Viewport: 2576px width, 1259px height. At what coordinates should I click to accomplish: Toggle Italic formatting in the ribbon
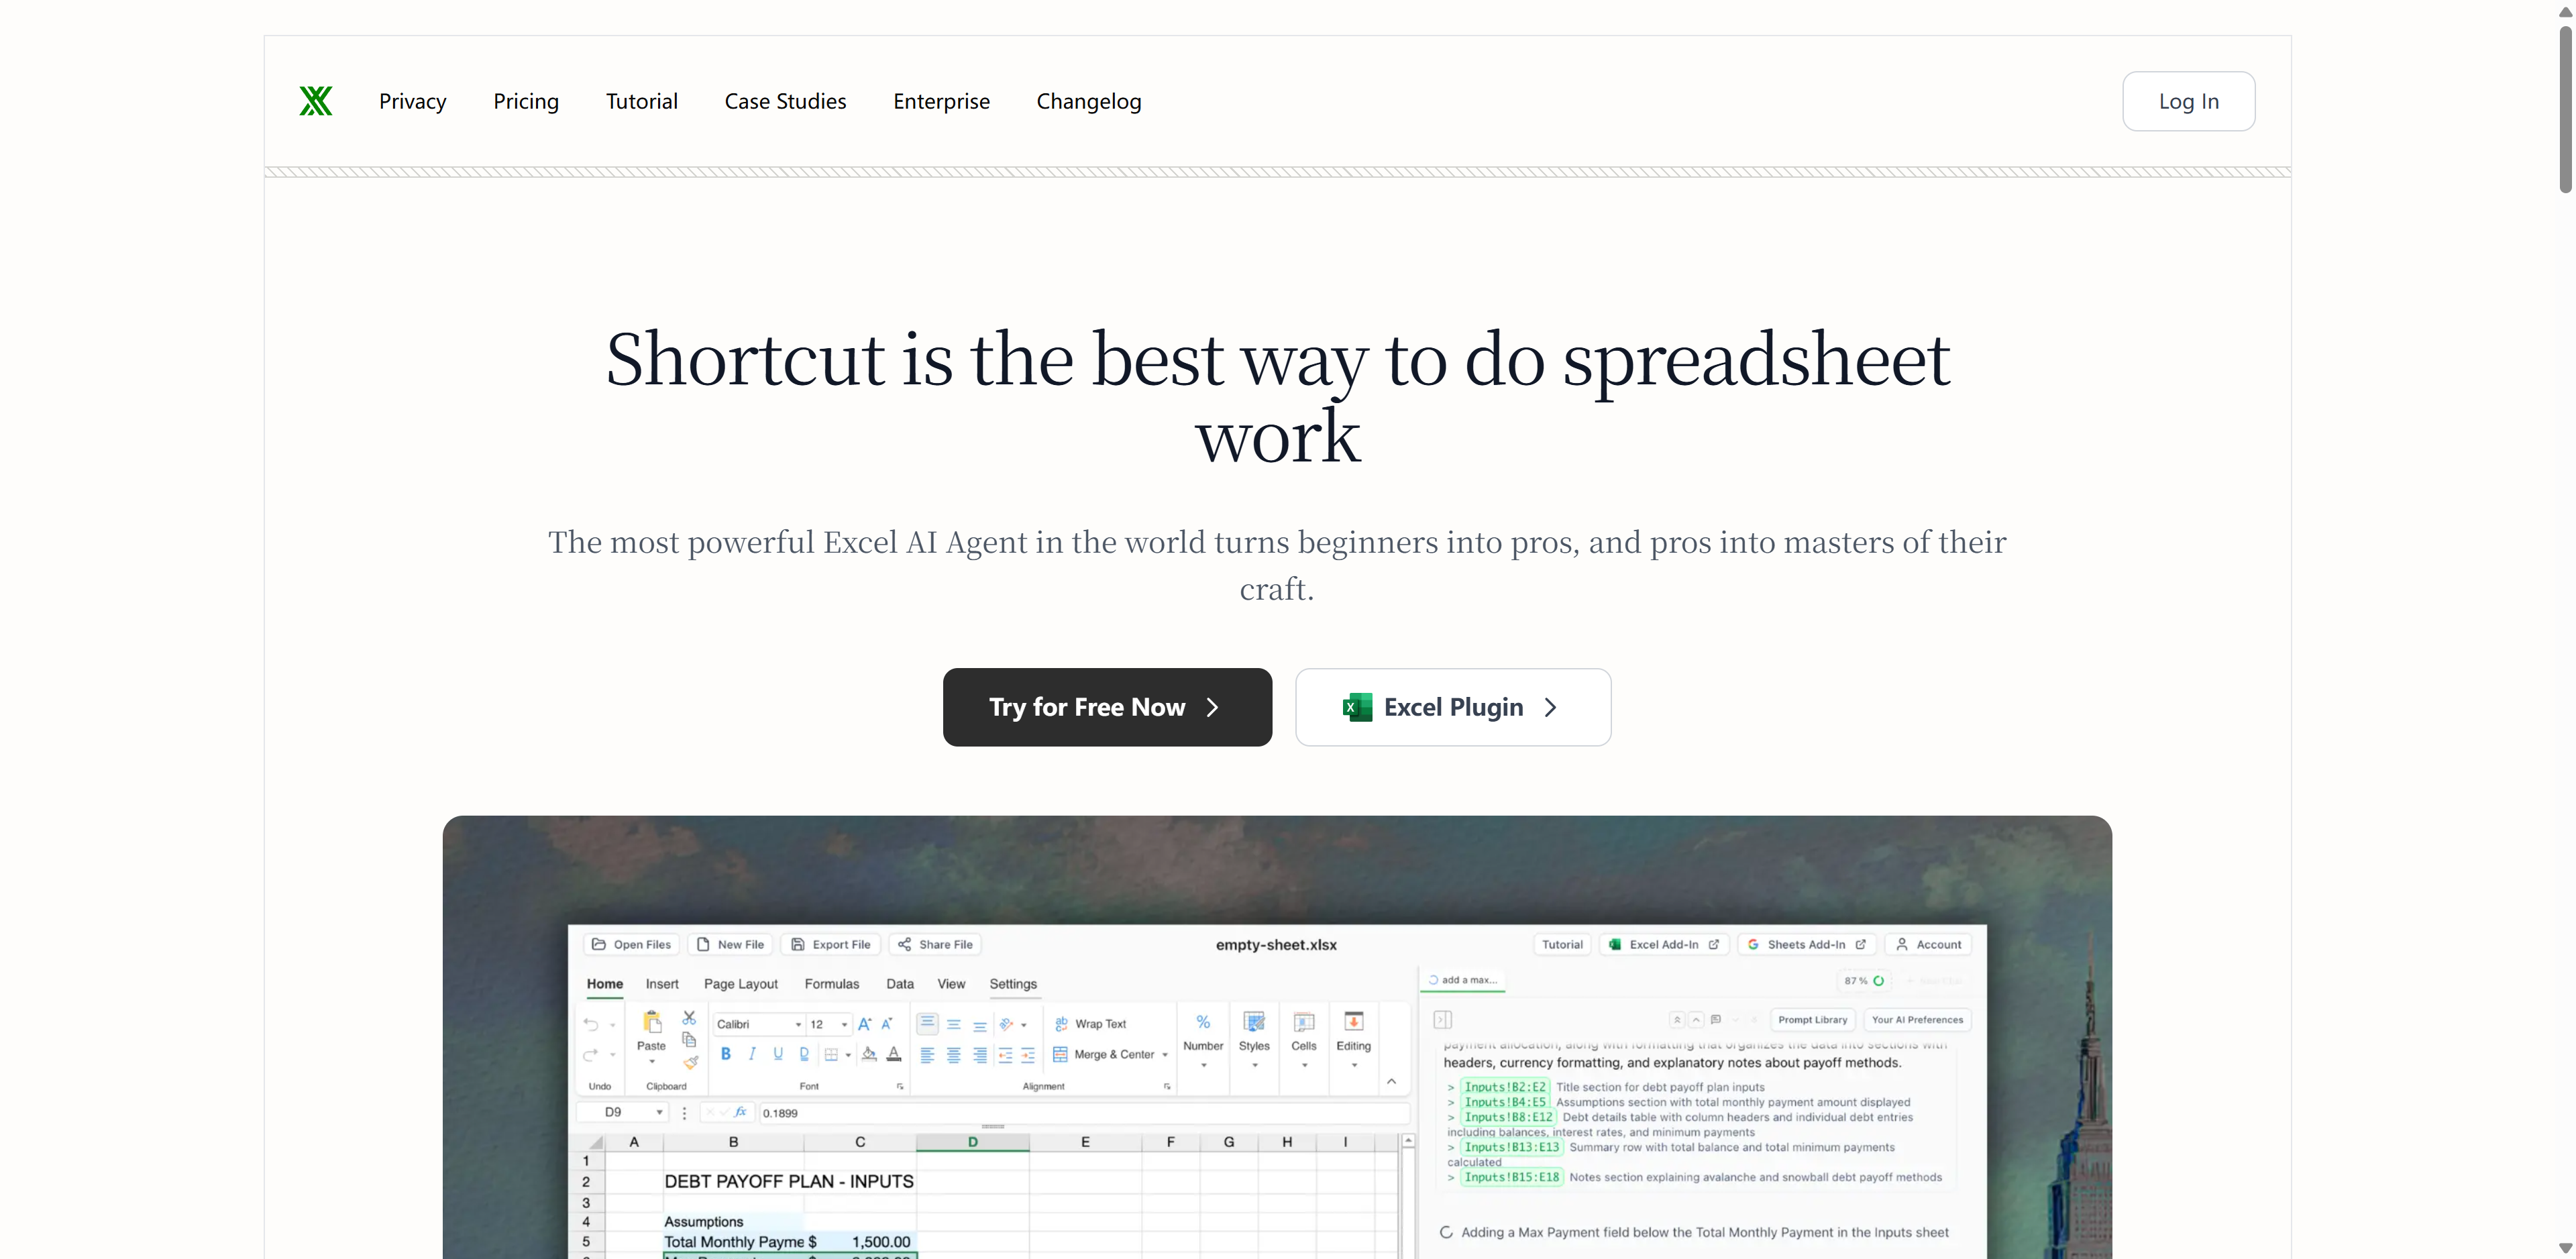[x=752, y=1054]
